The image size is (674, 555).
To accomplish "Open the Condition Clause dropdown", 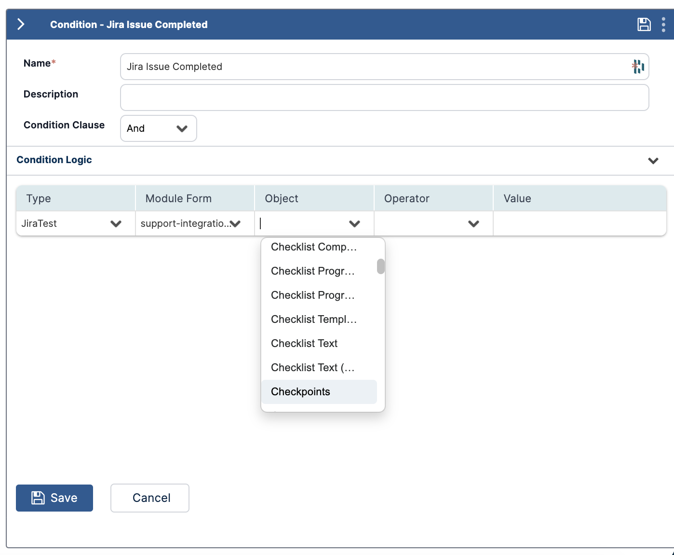I will click(x=158, y=128).
